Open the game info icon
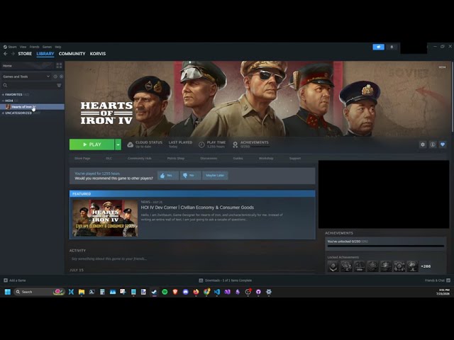The image size is (454, 340). (x=433, y=144)
